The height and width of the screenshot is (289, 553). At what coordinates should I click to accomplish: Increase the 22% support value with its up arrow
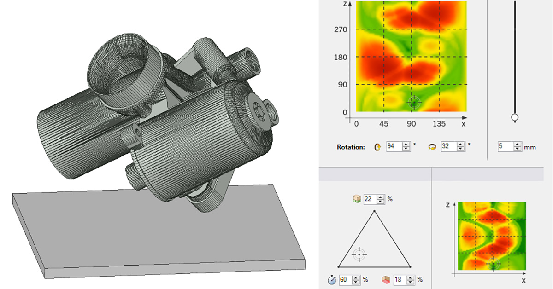click(x=381, y=197)
